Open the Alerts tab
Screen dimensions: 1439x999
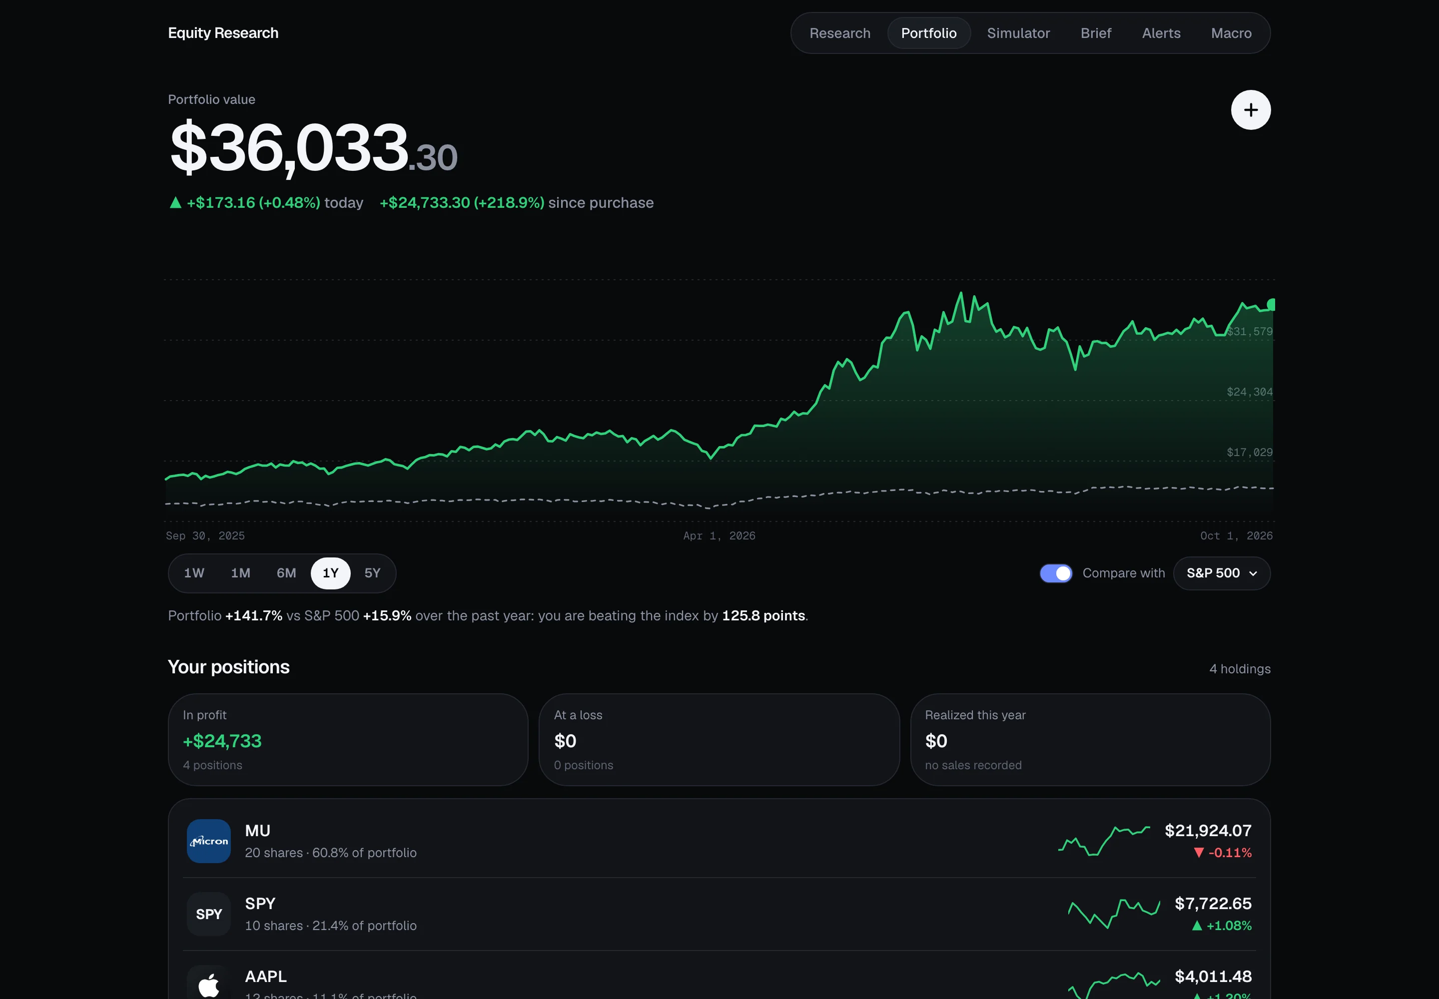pos(1161,33)
